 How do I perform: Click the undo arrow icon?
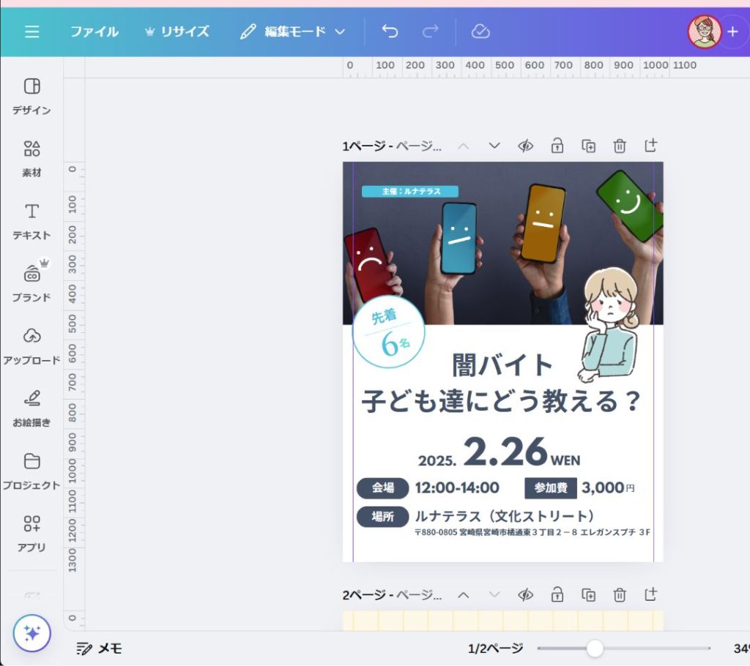pyautogui.click(x=390, y=31)
